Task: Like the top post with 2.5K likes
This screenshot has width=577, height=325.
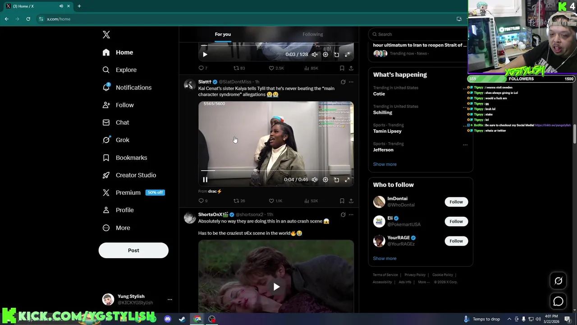Action: [x=276, y=68]
